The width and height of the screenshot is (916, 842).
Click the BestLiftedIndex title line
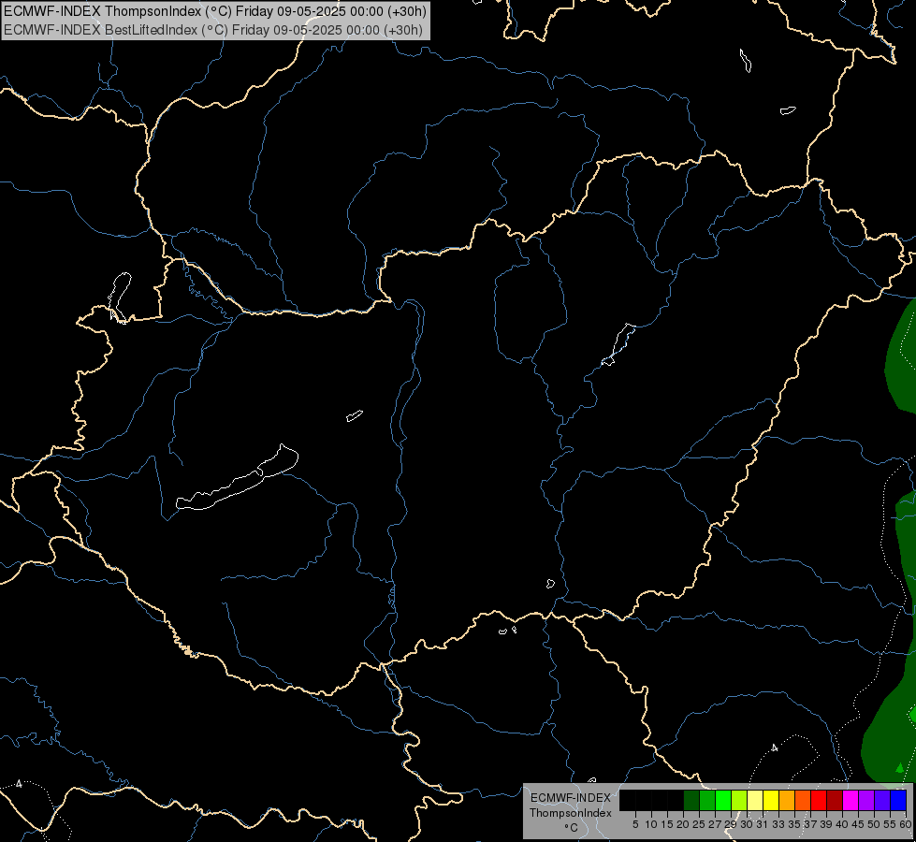click(212, 30)
